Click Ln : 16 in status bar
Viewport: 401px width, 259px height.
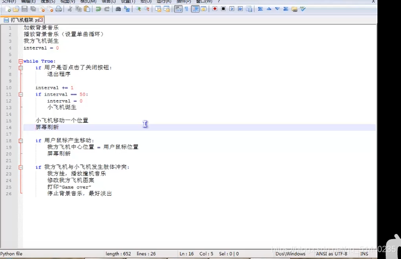[186, 254]
